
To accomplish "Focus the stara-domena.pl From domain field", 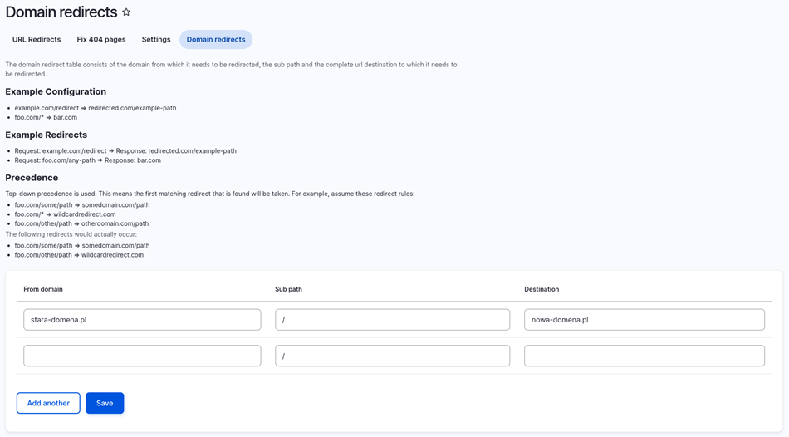I will click(x=142, y=320).
